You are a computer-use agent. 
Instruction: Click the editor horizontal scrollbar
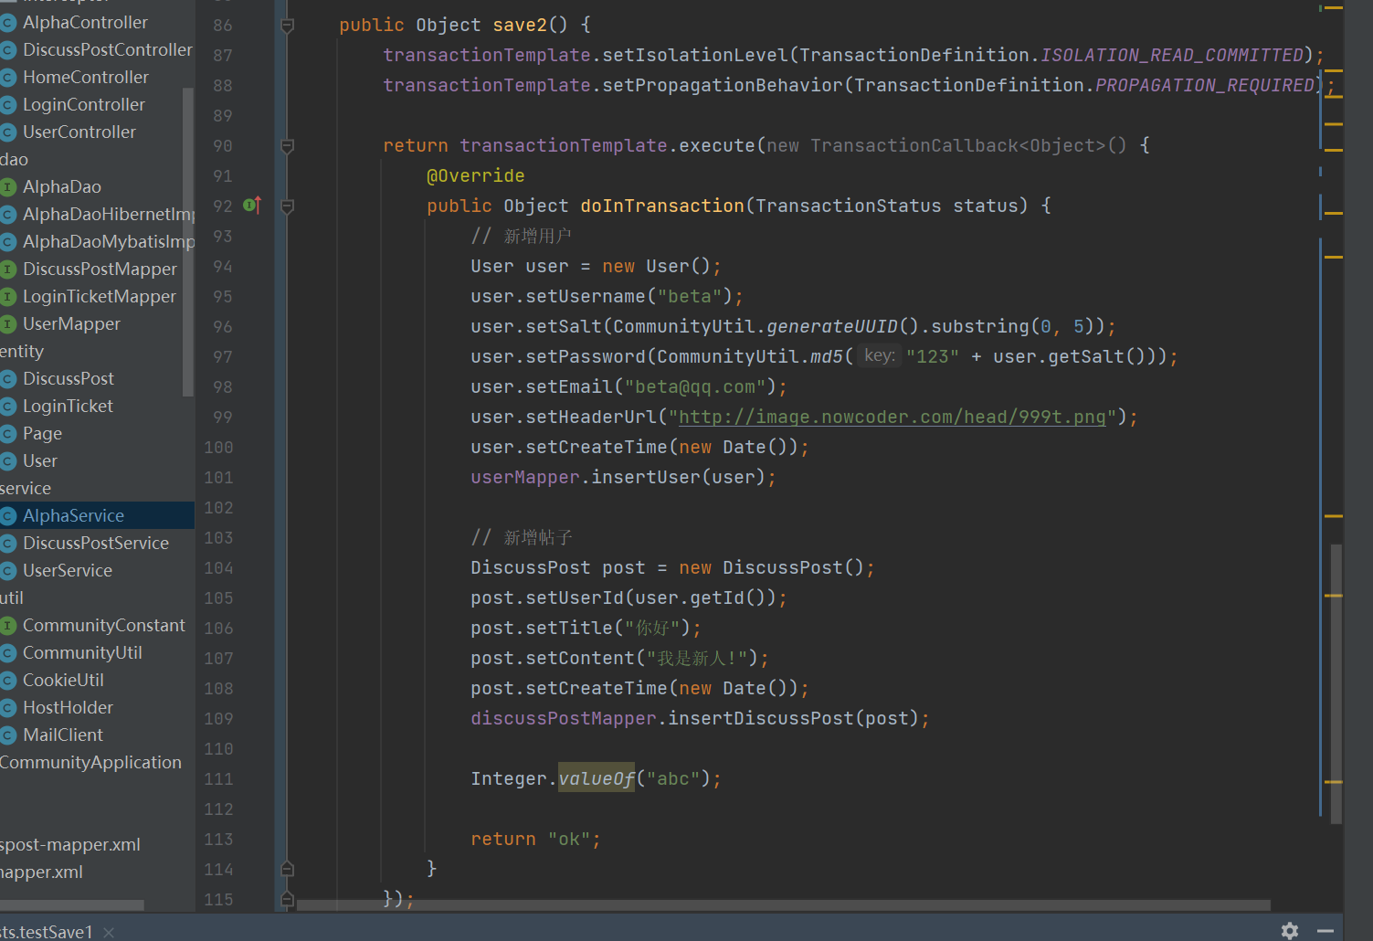coord(783,905)
